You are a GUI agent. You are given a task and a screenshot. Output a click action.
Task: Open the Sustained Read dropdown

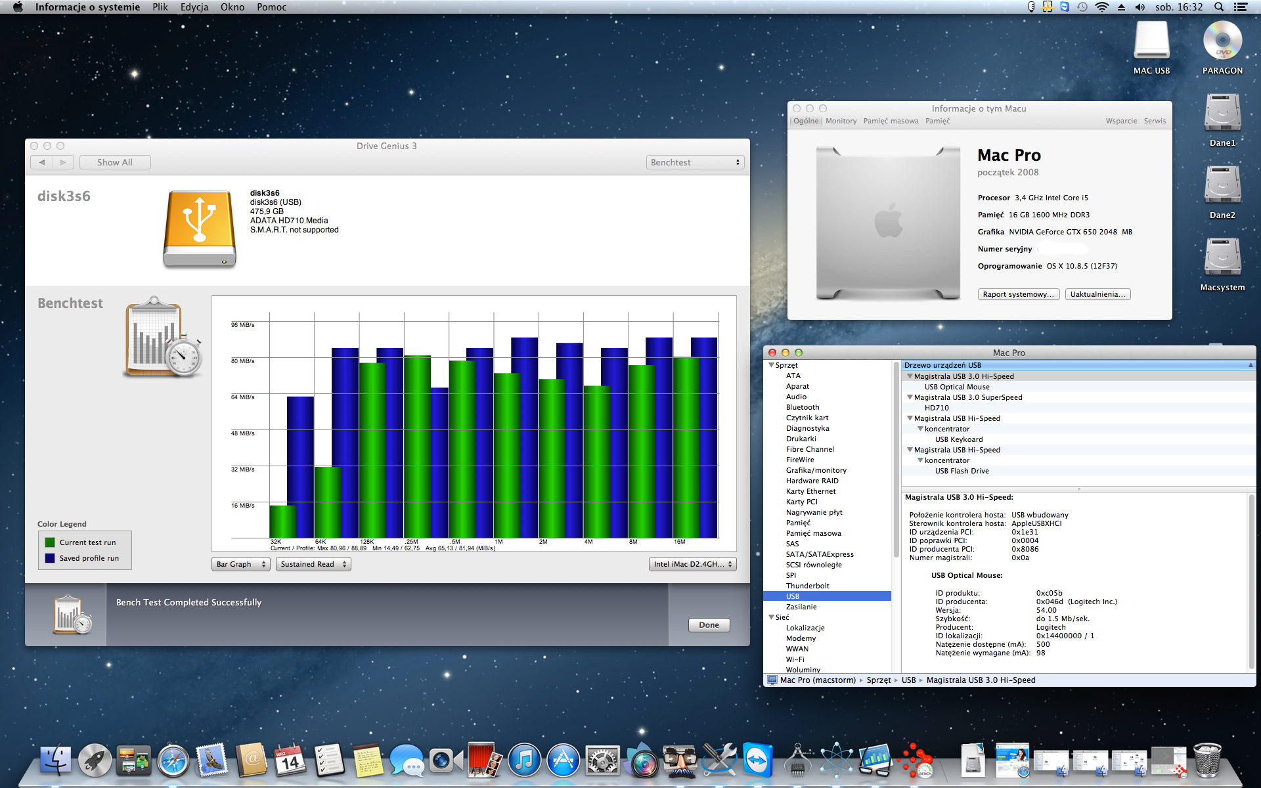click(x=313, y=564)
